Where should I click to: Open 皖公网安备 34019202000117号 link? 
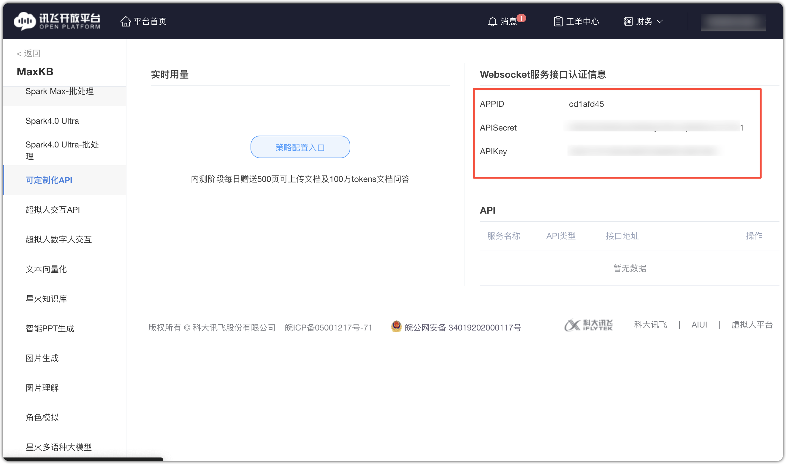(x=462, y=327)
